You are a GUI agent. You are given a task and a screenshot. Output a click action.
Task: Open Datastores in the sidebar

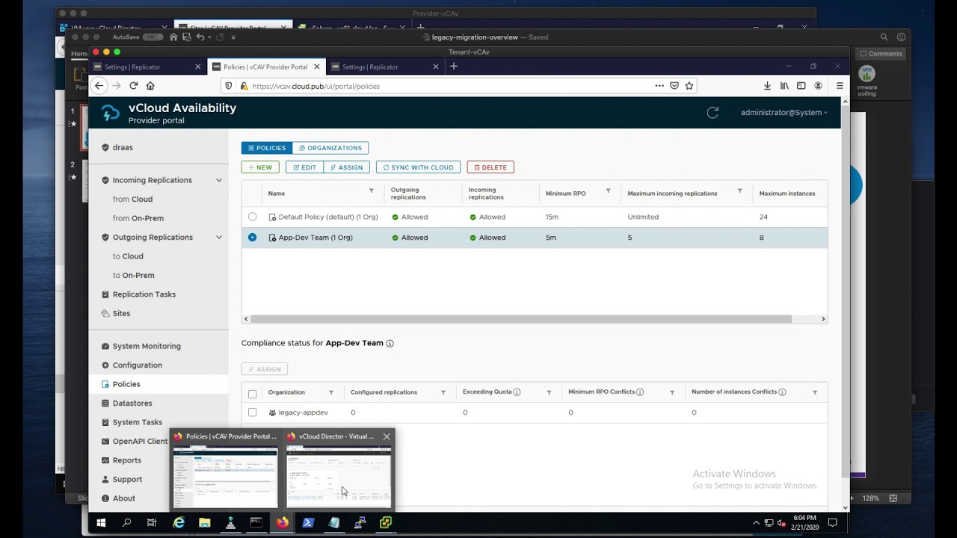tap(132, 403)
